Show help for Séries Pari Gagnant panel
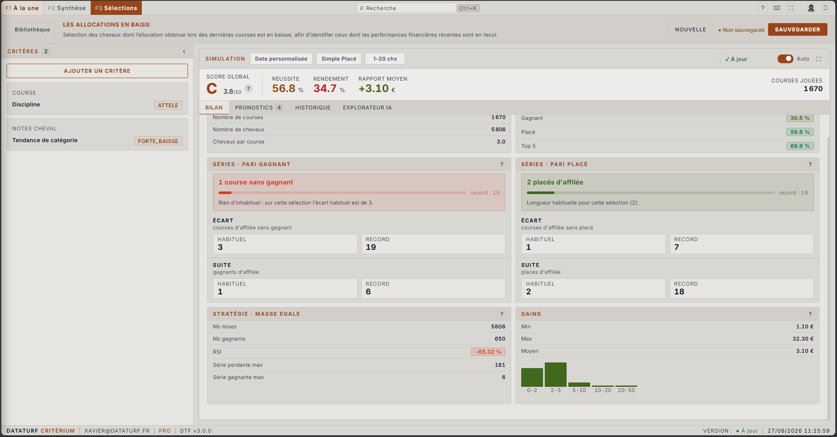Viewport: 837px width, 437px height. tap(502, 164)
